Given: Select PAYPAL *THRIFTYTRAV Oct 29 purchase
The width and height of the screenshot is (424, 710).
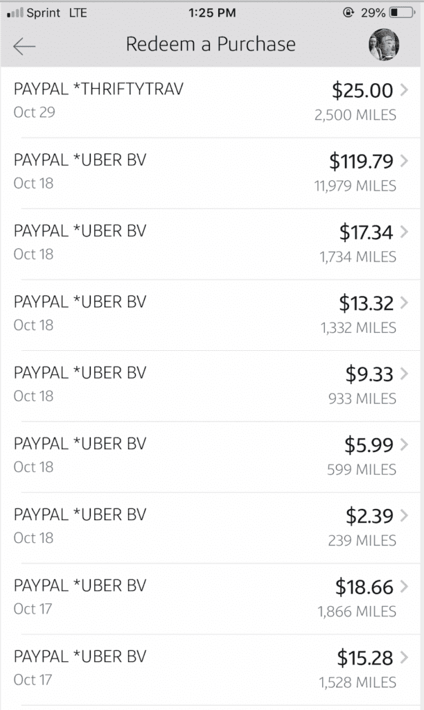Looking at the screenshot, I should click(x=211, y=103).
